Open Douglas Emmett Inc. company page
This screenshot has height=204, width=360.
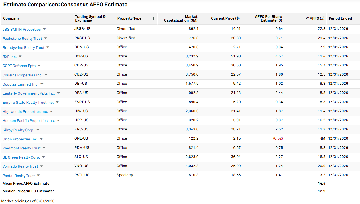[21, 84]
